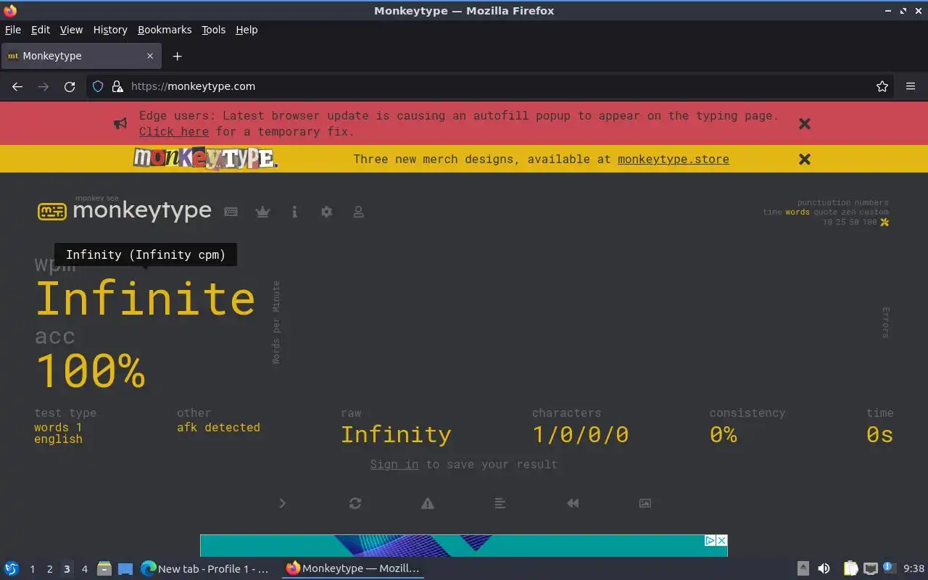Click the clipboard tray icon

coord(850,569)
